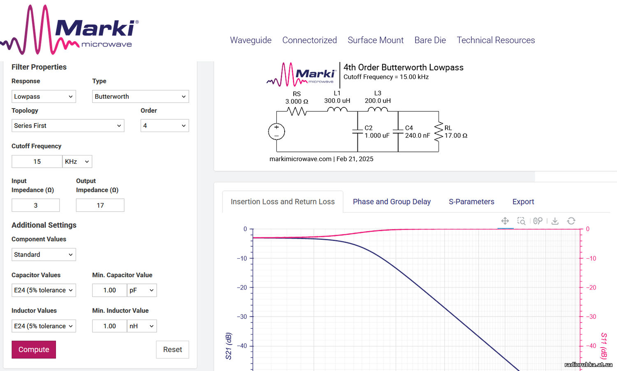Open the Inductor Values E24 dropdown
This screenshot has width=617, height=371.
pos(44,326)
